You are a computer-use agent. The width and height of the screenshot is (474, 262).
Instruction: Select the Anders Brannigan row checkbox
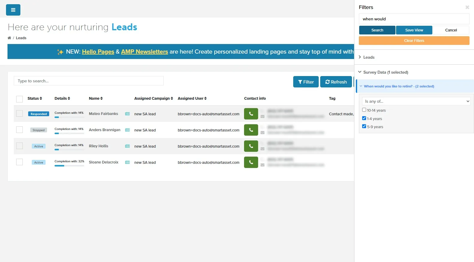pyautogui.click(x=19, y=130)
